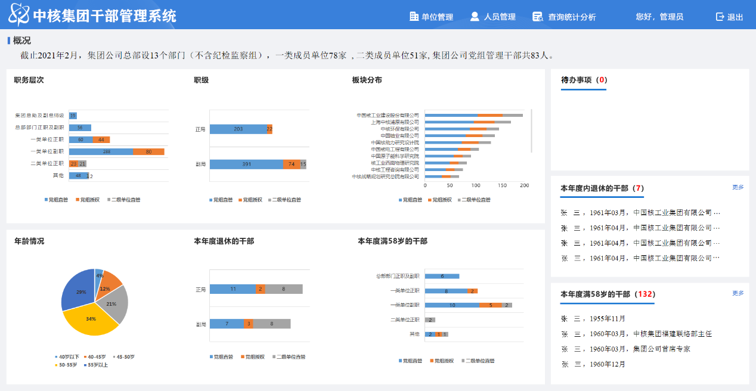Open the 张三 1960年12月 list entry
Viewport: 756px width, 391px height.
[x=593, y=364]
